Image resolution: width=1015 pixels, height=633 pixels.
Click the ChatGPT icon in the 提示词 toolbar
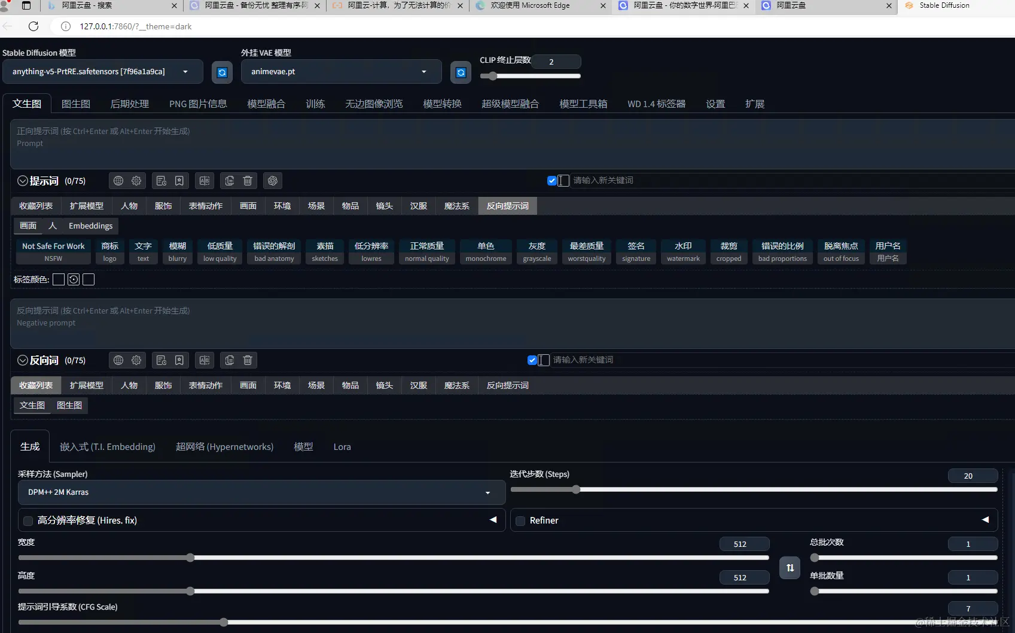273,181
